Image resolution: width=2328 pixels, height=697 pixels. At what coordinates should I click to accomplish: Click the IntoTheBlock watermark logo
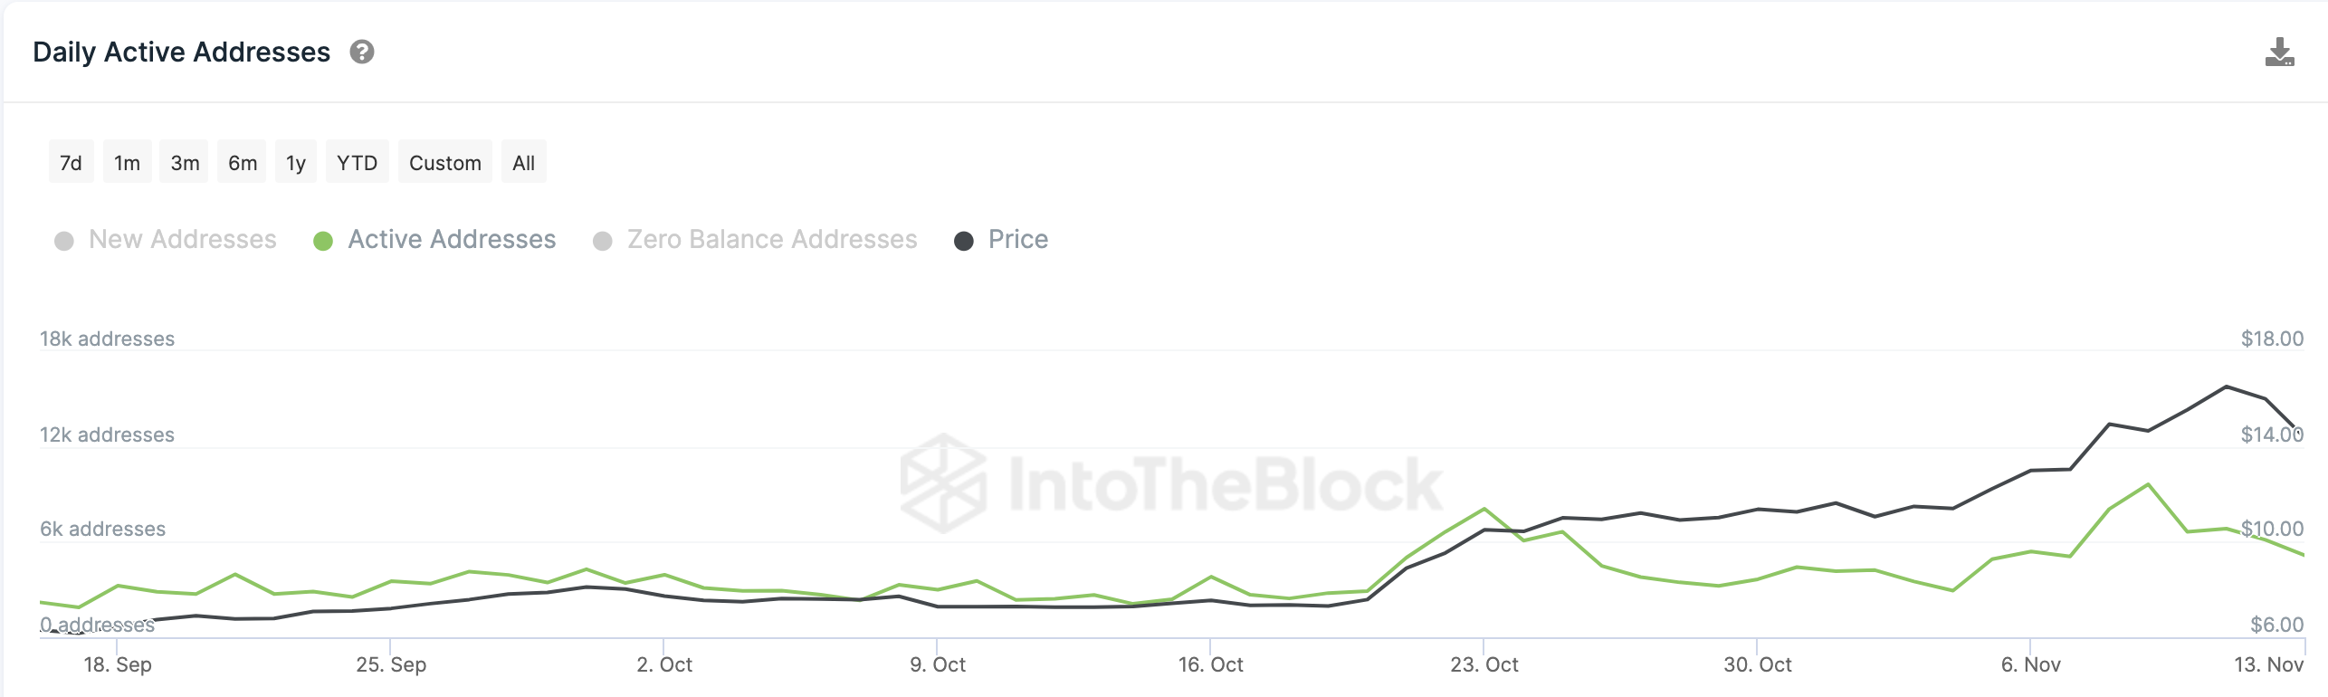point(1171,483)
